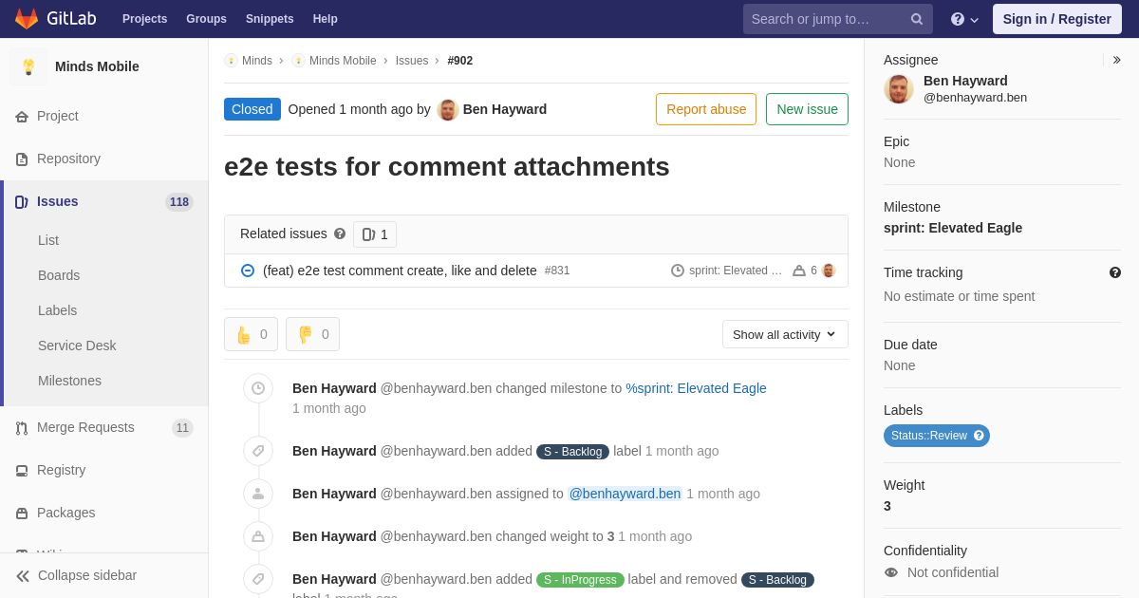Screen dimensions: 1139x598
Task: Click the Collapse sidebar text
Action: [87, 575]
